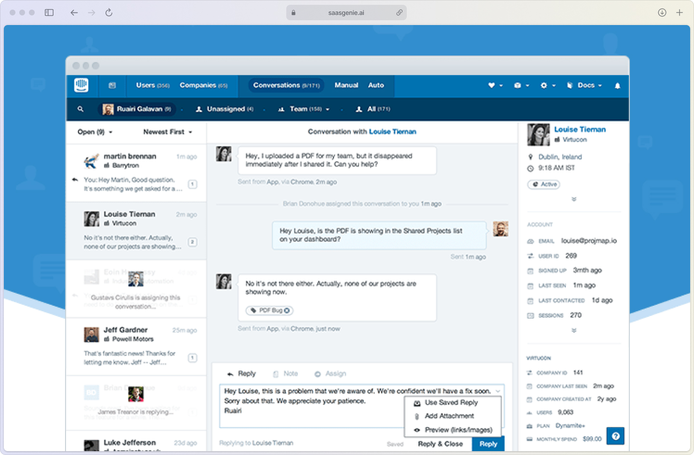The width and height of the screenshot is (694, 455).
Task: Remove the PDF Bug tag from the message
Action: (x=287, y=311)
